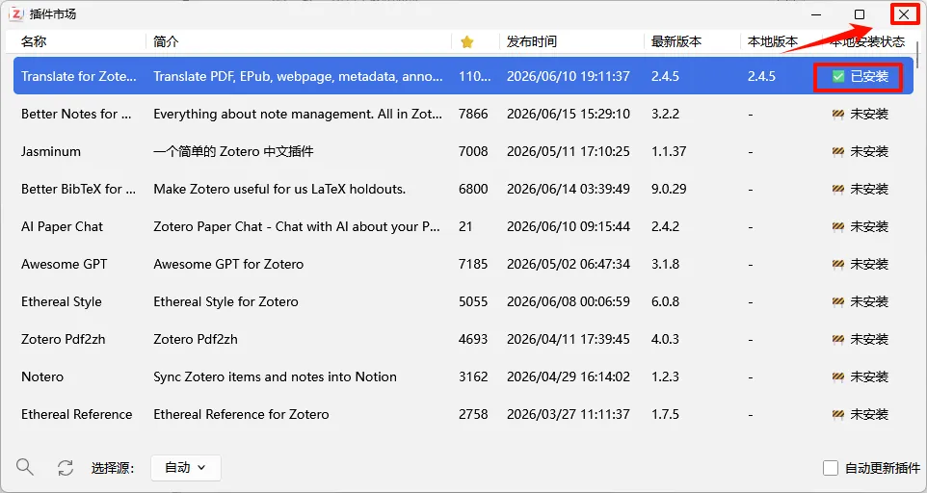Select the Translate for Zote... plugin name

79,76
